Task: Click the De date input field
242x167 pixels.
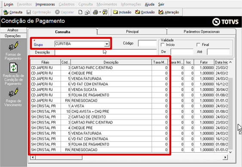Action: [x=182, y=52]
